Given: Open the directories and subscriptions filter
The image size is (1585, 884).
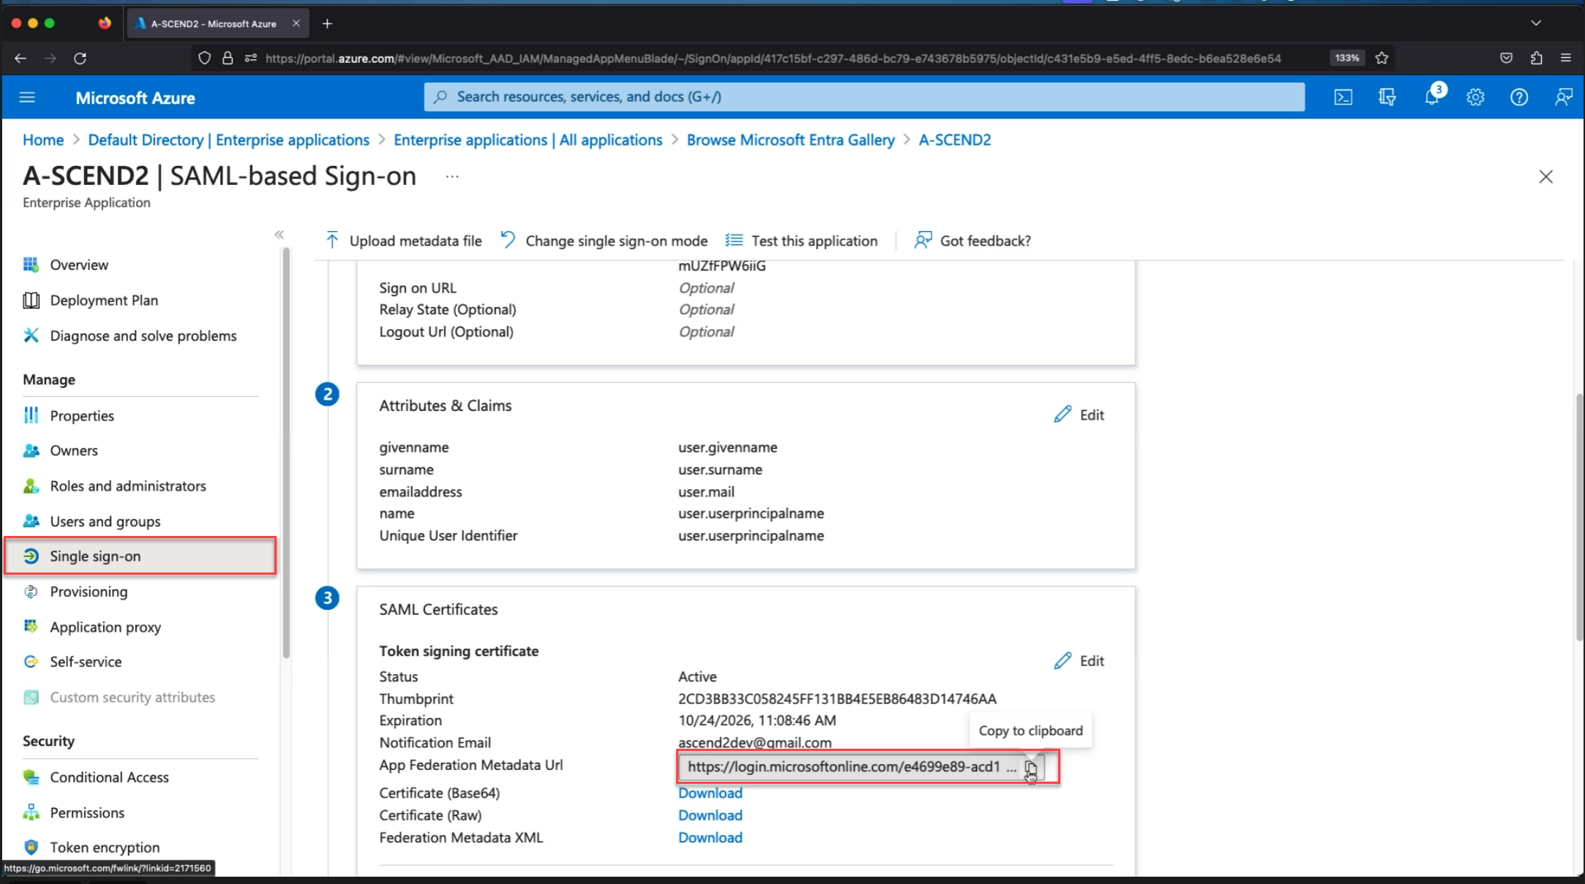Looking at the screenshot, I should coord(1387,97).
